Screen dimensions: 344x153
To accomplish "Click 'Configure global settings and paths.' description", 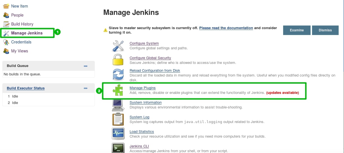I will [159, 48].
